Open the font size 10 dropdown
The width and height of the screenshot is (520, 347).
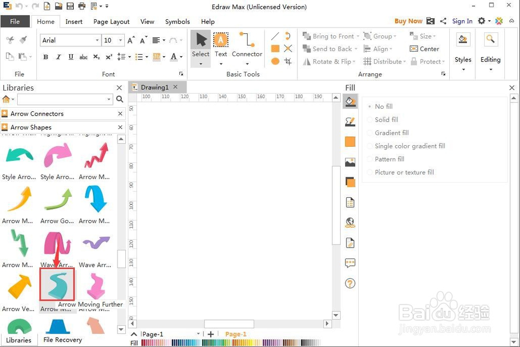click(x=121, y=40)
